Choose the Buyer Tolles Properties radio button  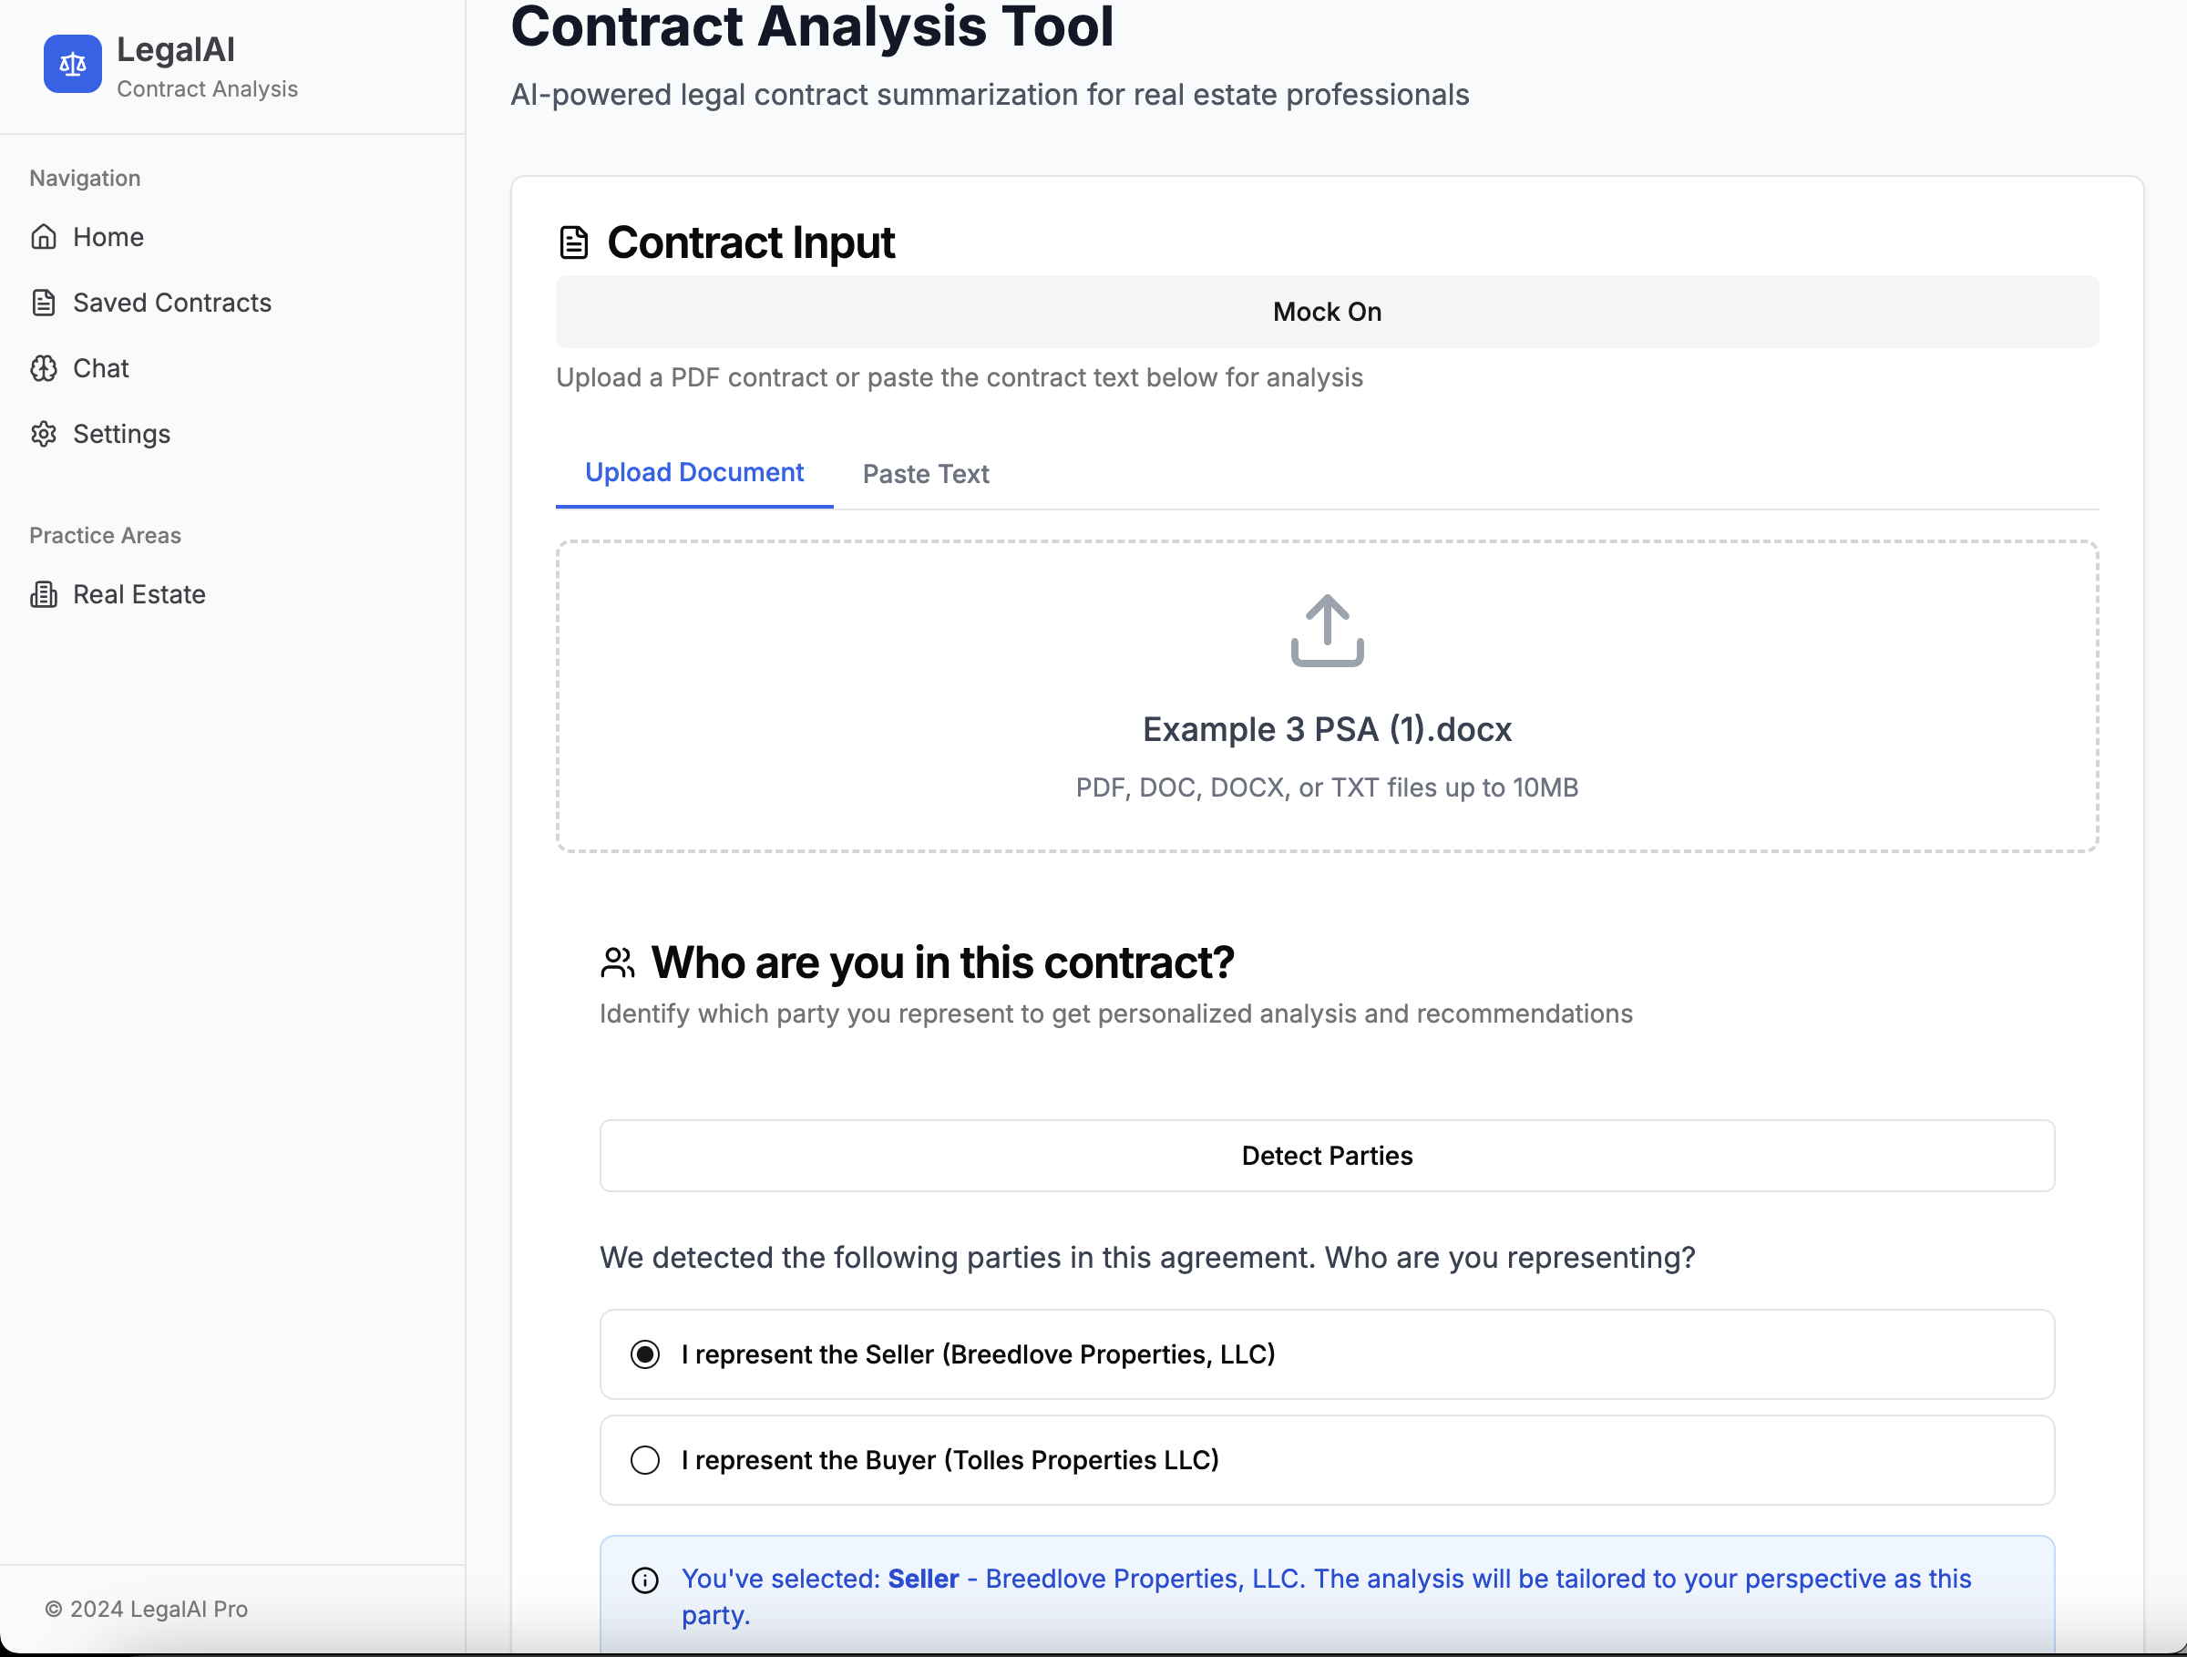pos(644,1459)
